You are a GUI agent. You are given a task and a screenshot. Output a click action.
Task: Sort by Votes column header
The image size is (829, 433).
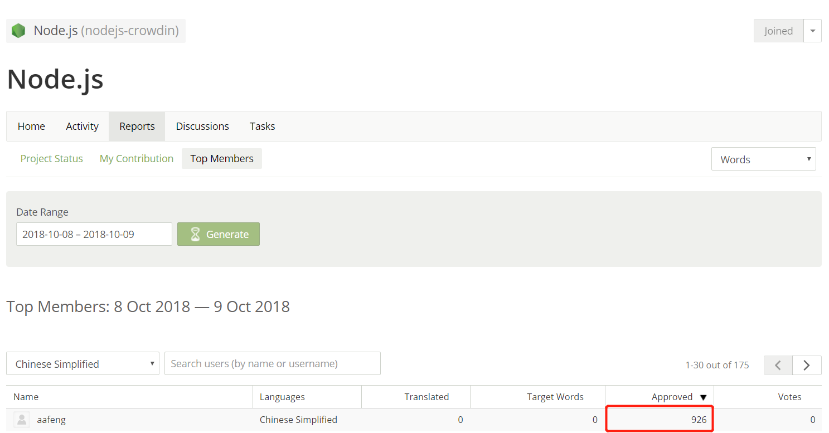789,397
